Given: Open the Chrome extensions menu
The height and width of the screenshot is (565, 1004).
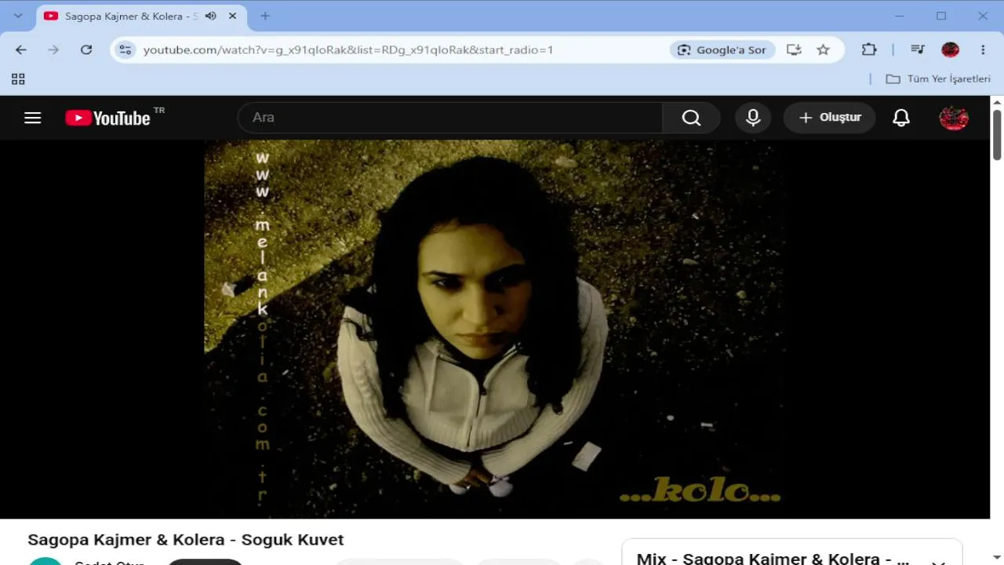Looking at the screenshot, I should pos(869,49).
